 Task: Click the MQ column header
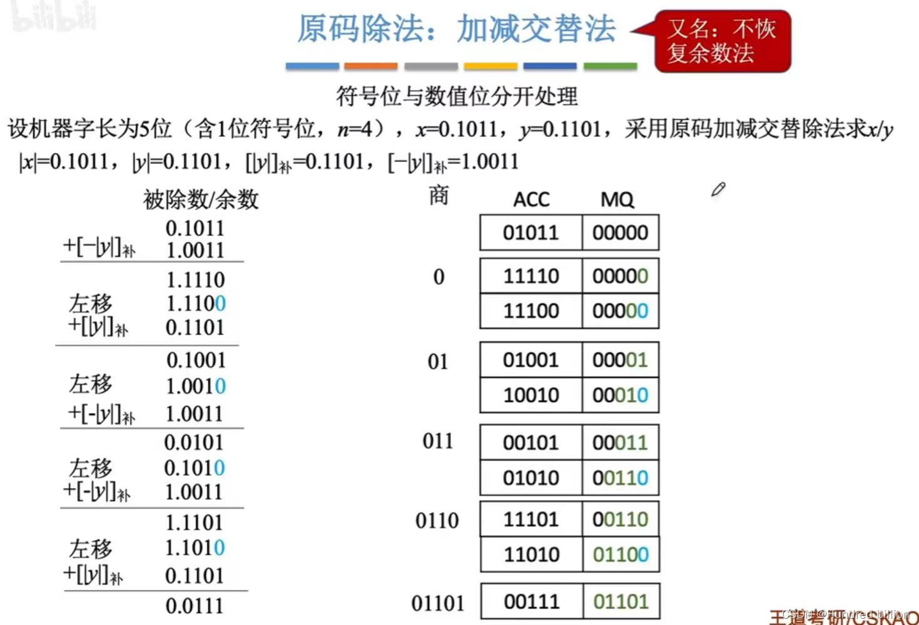click(617, 199)
